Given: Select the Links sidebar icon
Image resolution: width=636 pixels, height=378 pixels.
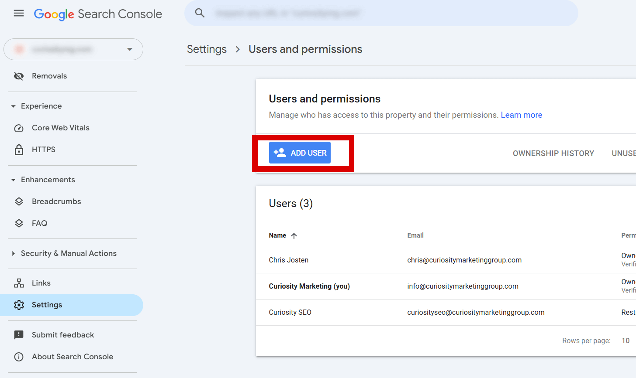Looking at the screenshot, I should click(19, 283).
